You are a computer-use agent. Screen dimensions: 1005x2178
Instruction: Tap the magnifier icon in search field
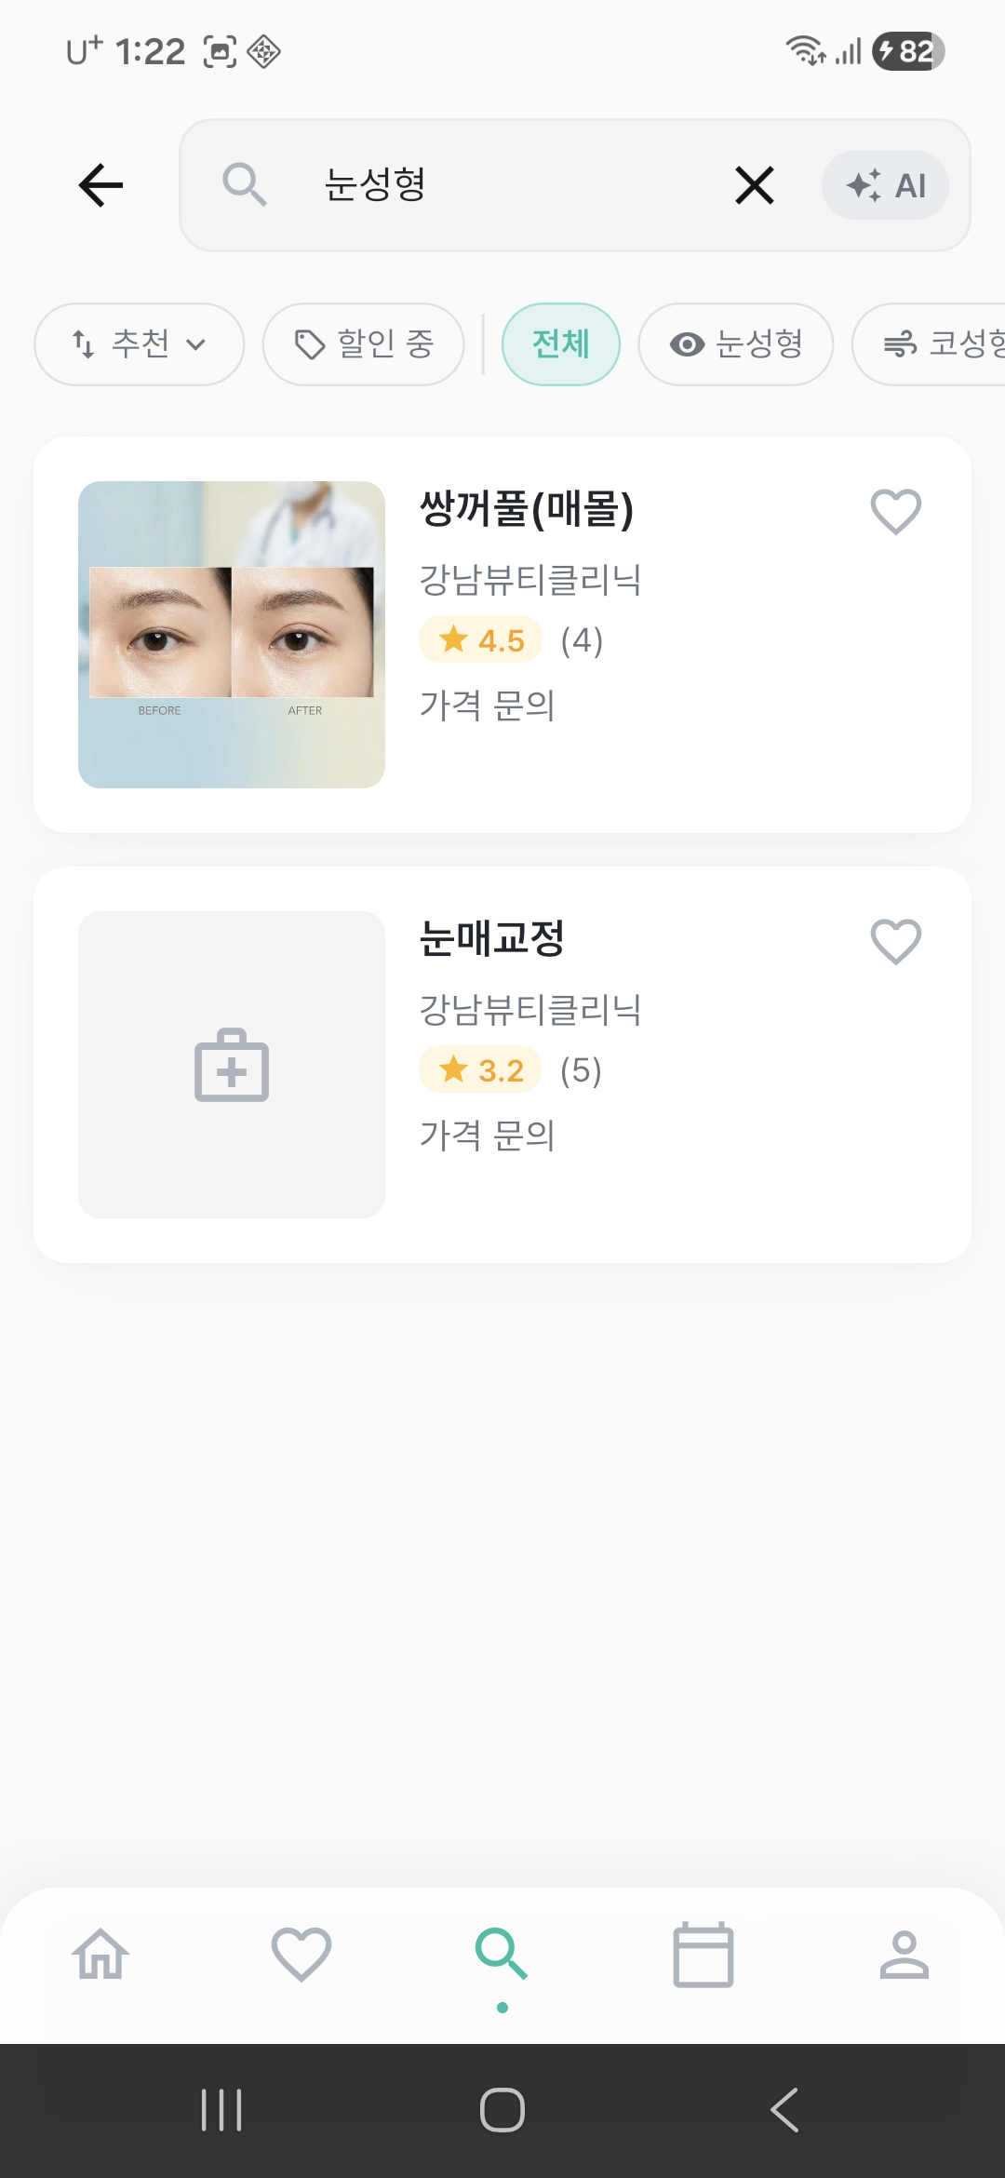[x=244, y=184]
